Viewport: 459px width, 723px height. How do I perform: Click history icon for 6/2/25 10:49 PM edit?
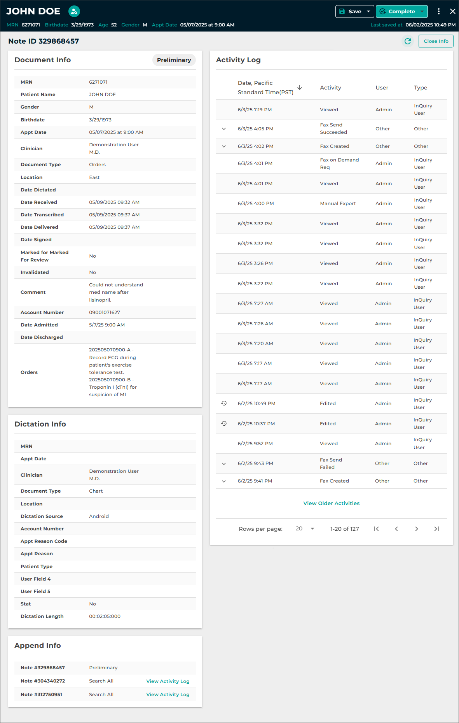point(224,404)
